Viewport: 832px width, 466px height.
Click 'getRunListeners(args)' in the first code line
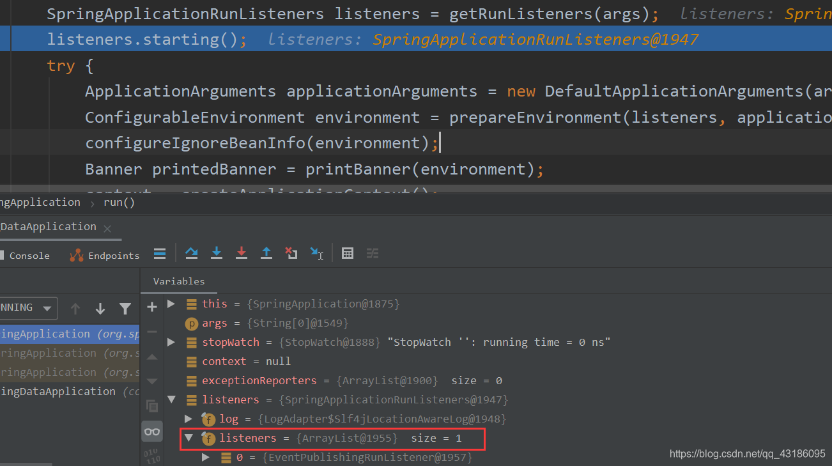click(x=549, y=13)
